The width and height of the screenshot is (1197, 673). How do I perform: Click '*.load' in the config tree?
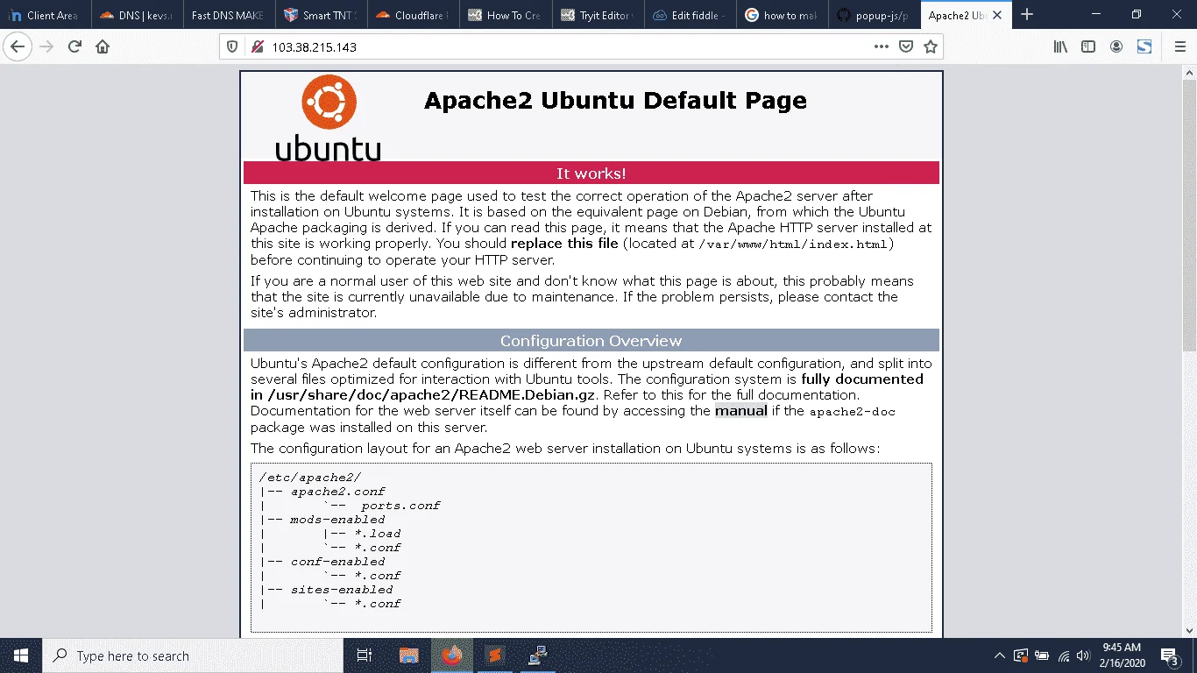pos(378,534)
